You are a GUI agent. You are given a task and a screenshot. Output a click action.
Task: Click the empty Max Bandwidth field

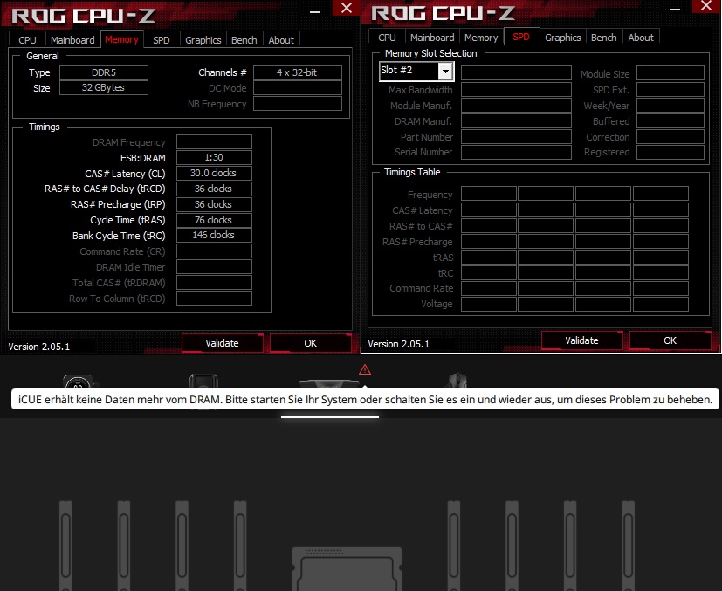point(516,89)
